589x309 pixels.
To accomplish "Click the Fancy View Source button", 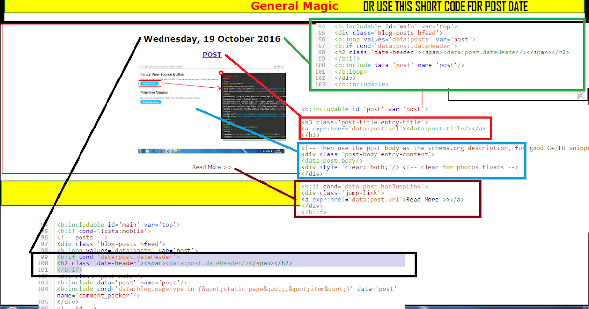I will click(x=149, y=84).
